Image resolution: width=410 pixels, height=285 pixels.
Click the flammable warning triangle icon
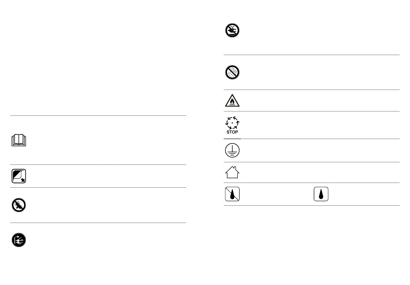232,101
